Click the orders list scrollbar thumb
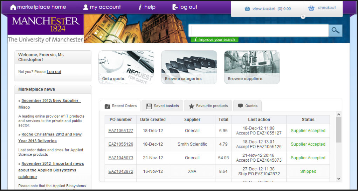The width and height of the screenshot is (358, 191). click(339, 130)
